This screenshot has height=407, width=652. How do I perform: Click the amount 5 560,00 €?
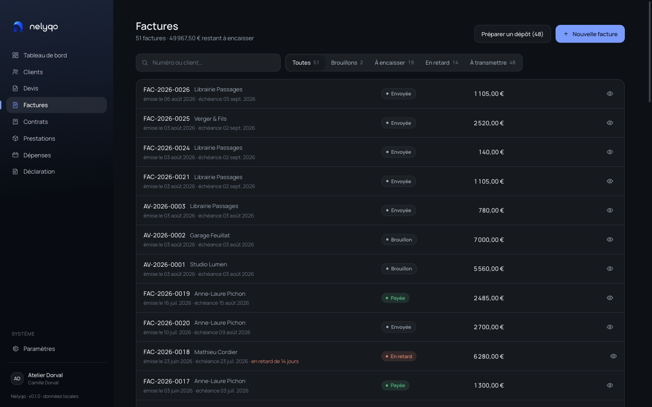click(x=489, y=269)
